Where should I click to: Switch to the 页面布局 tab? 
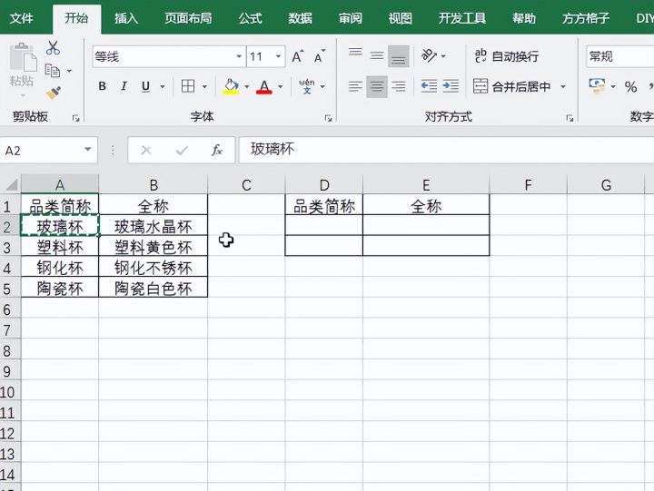[188, 18]
